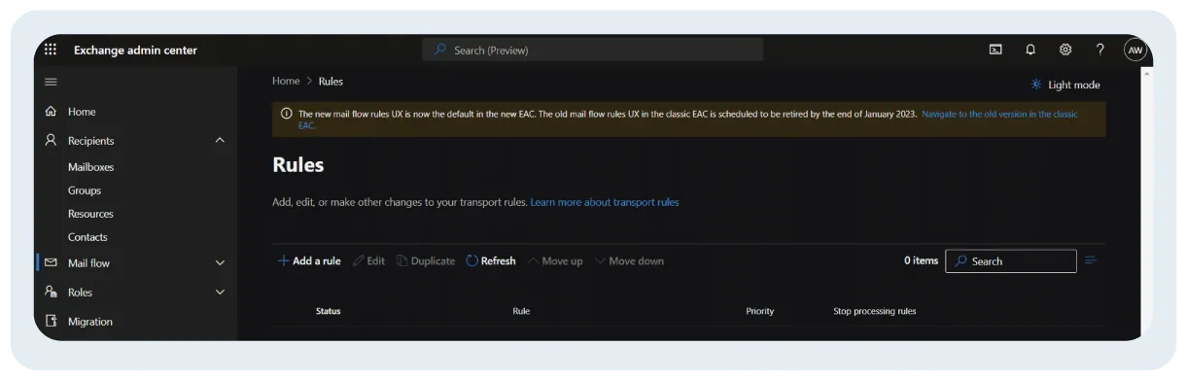Click Home in the breadcrumb
The image size is (1186, 380).
pos(286,81)
